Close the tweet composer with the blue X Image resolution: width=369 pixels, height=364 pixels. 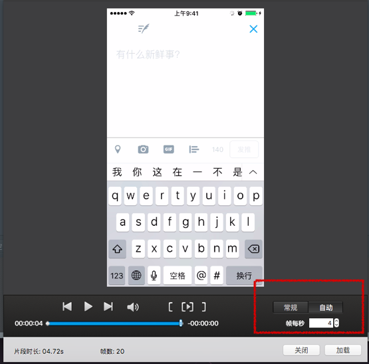[x=253, y=29]
